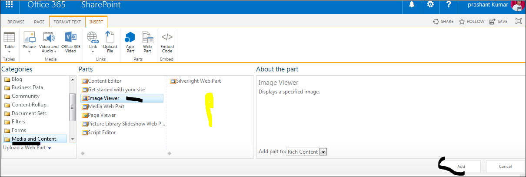Screen dimensions: 526x177
Task: Click the Embed Code icon
Action: [x=167, y=37]
